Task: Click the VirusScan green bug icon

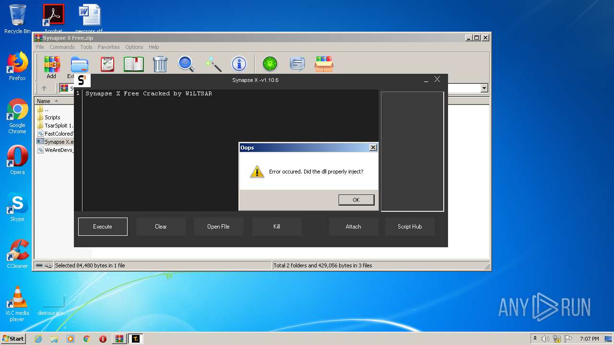Action: [x=270, y=64]
